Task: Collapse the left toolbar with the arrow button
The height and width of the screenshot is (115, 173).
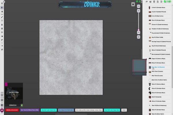Action: (4, 2)
